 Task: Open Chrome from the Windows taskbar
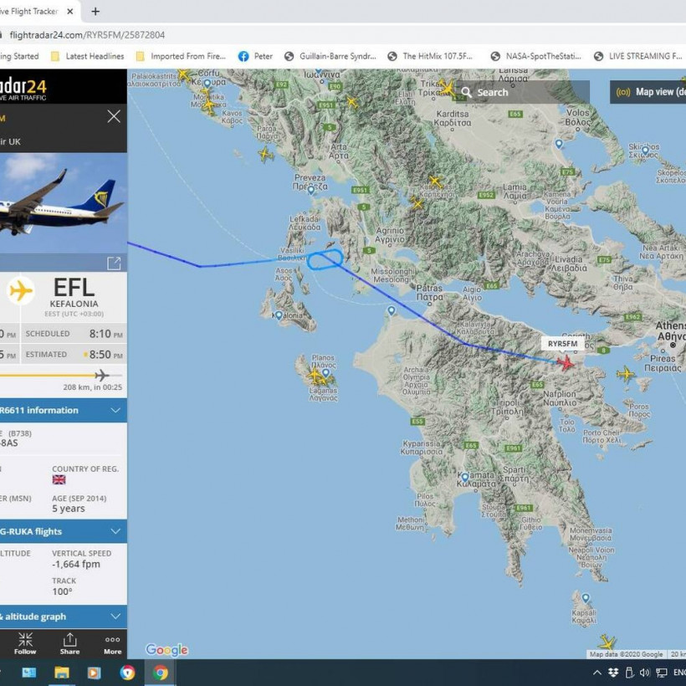point(160,673)
